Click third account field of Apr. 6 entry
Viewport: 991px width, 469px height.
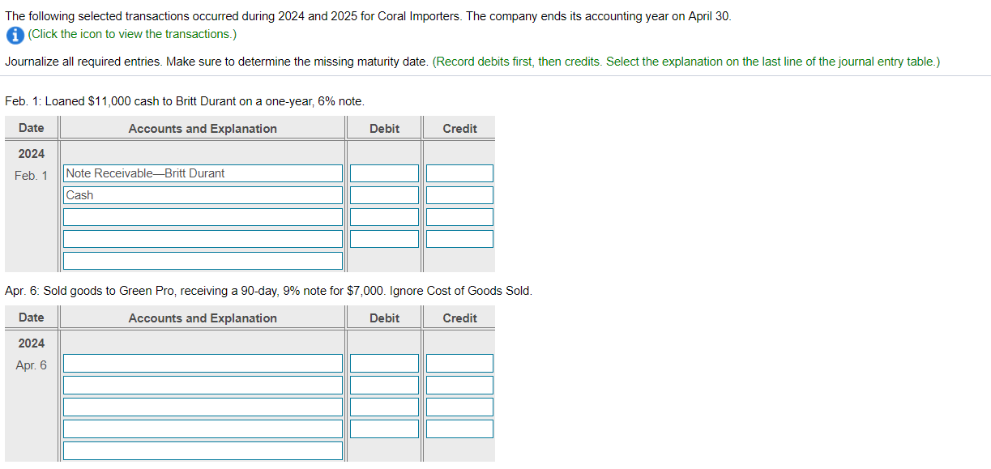[x=203, y=407]
